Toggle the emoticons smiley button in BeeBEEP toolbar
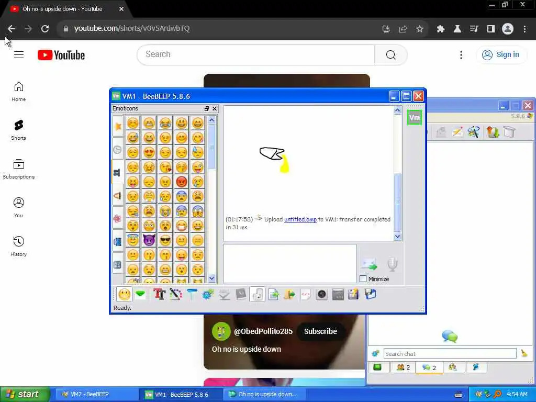The image size is (536, 402). [124, 294]
